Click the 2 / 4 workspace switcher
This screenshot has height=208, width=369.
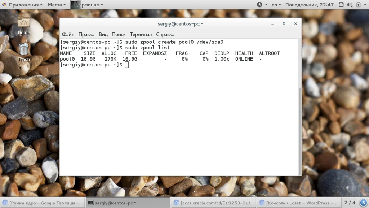coord(350,203)
